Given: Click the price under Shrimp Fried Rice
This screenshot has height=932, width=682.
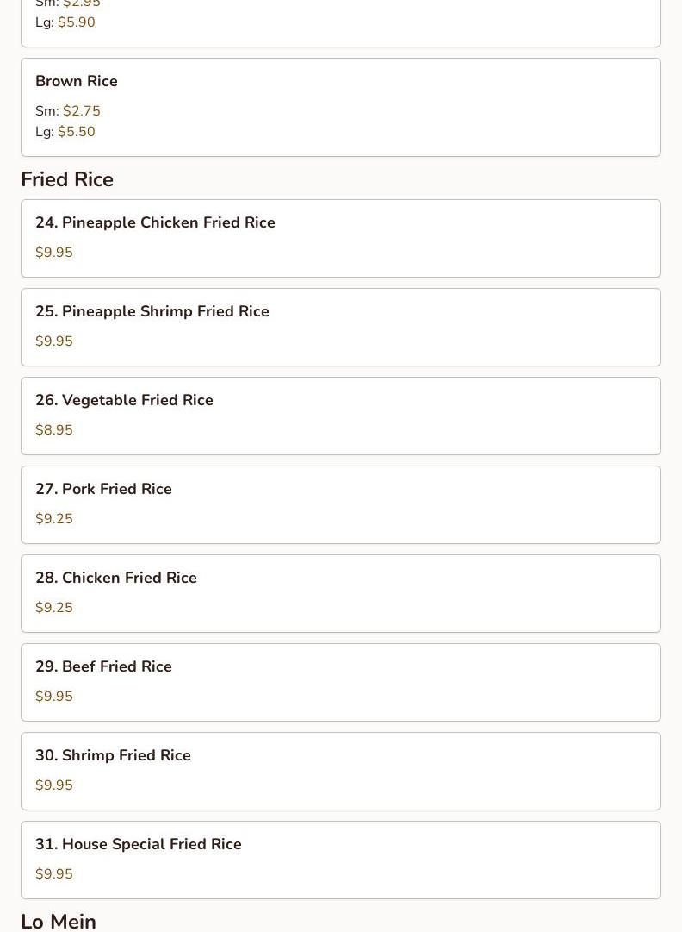Looking at the screenshot, I should point(54,785).
